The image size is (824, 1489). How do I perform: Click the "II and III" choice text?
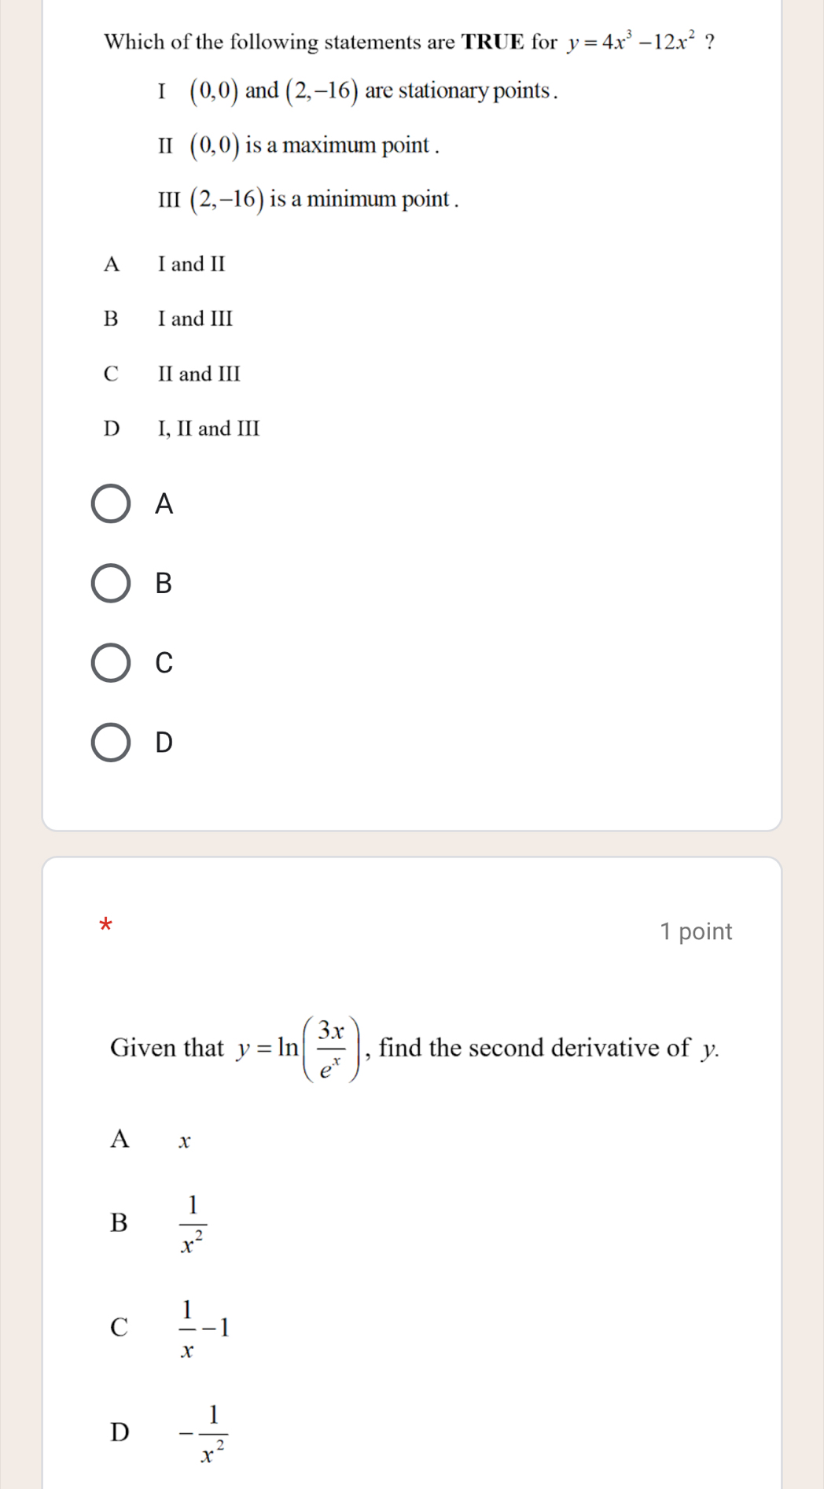(199, 374)
